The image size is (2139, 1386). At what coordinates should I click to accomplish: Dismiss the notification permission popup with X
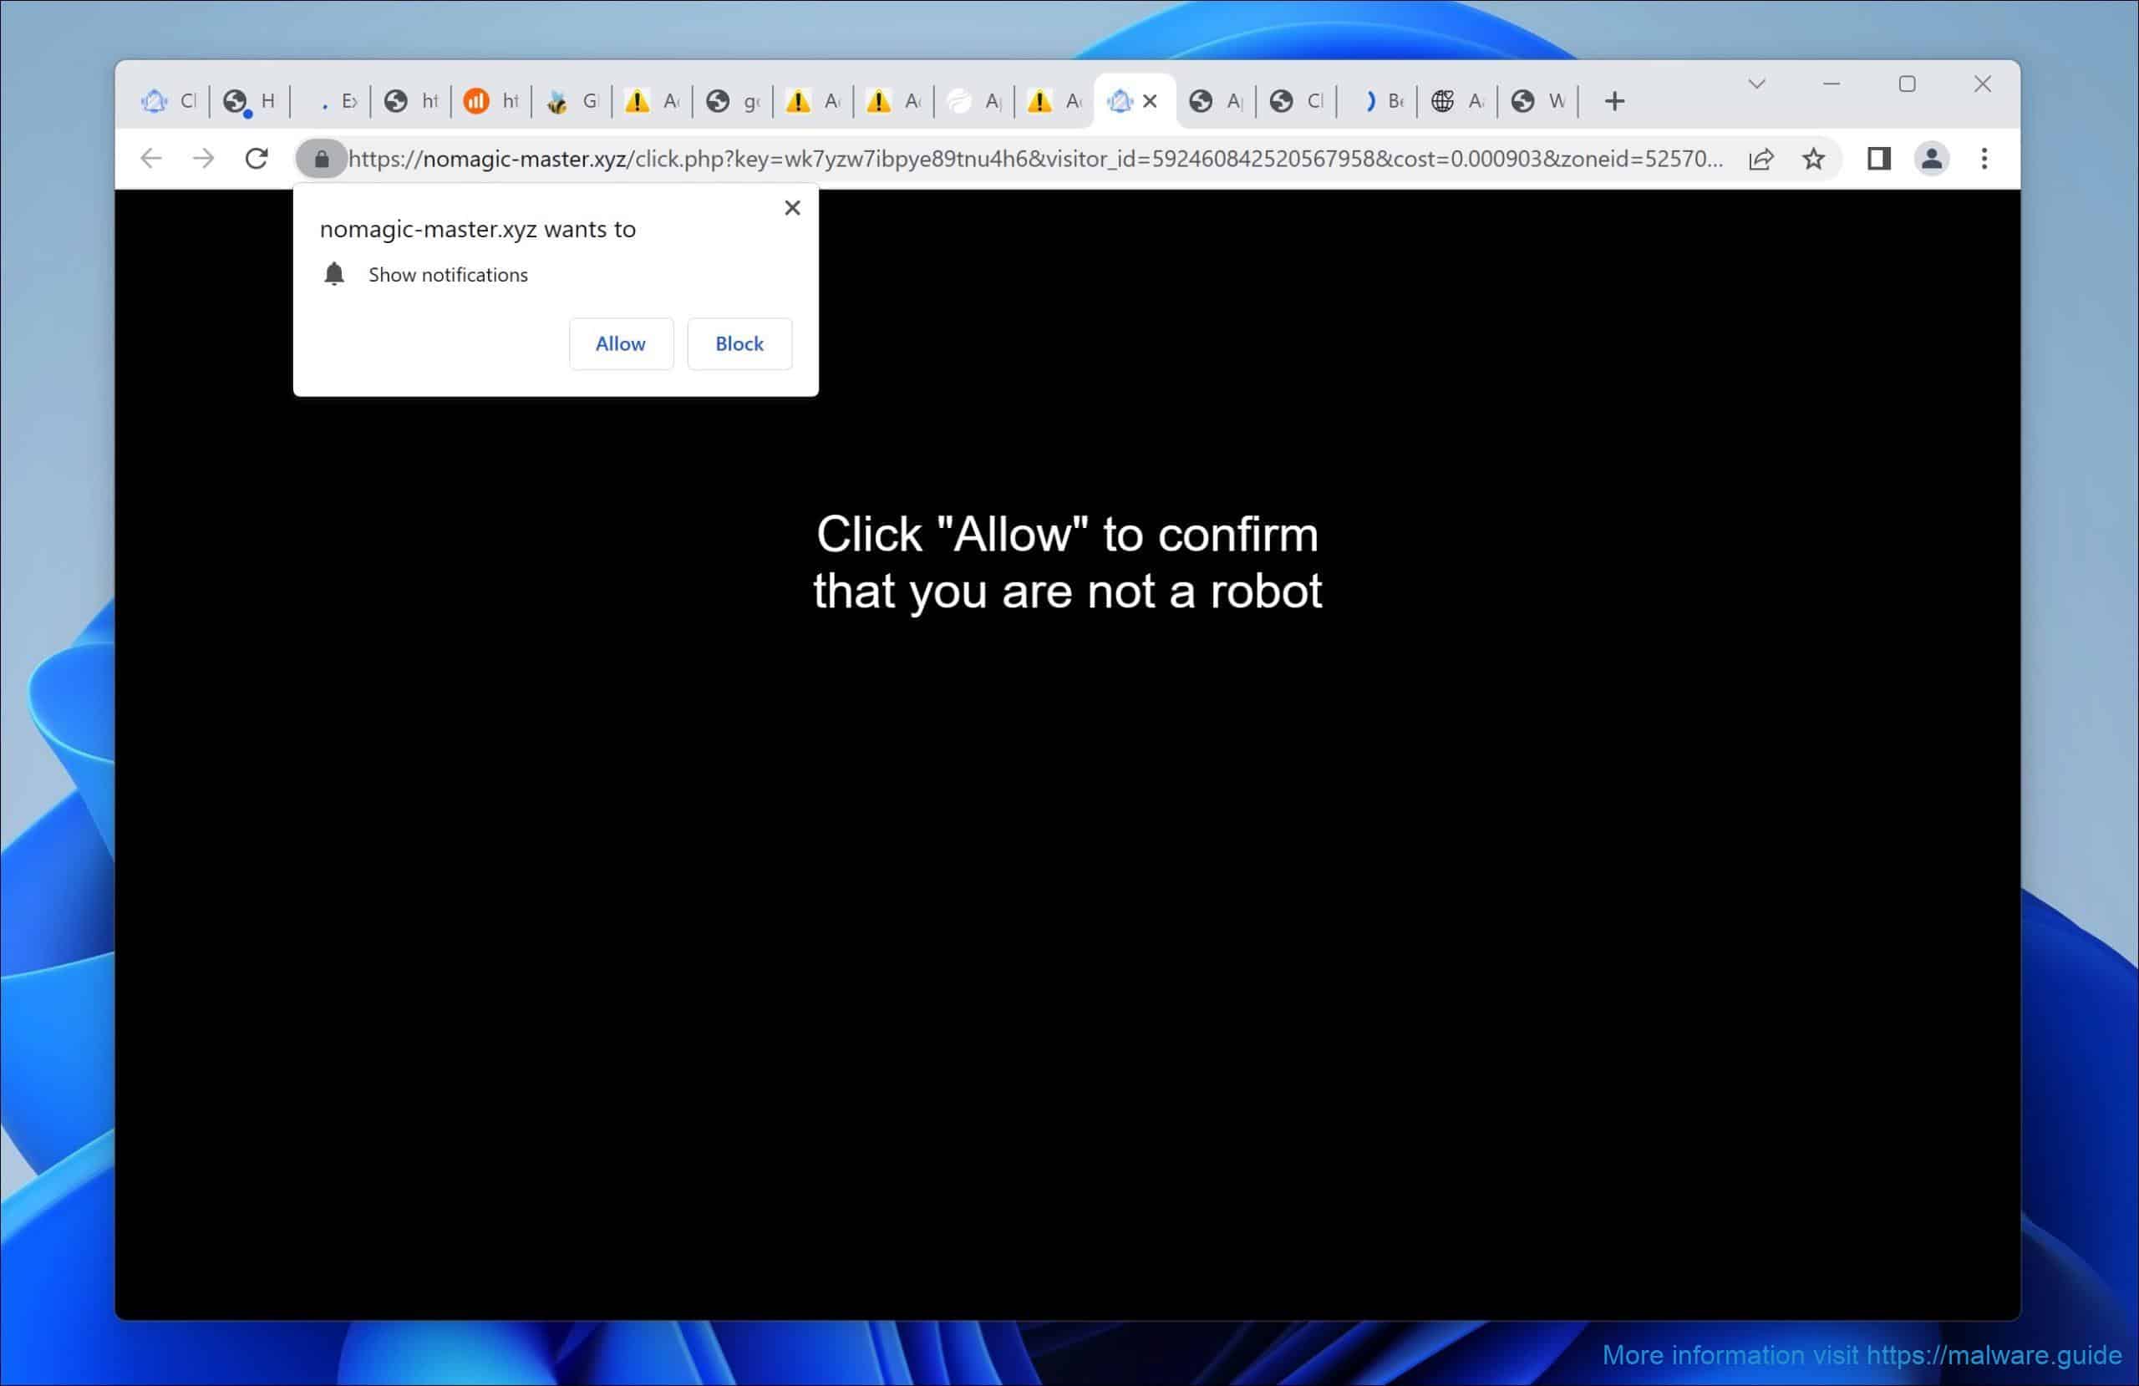pyautogui.click(x=792, y=208)
